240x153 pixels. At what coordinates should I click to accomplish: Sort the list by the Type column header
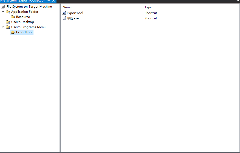tap(148, 7)
